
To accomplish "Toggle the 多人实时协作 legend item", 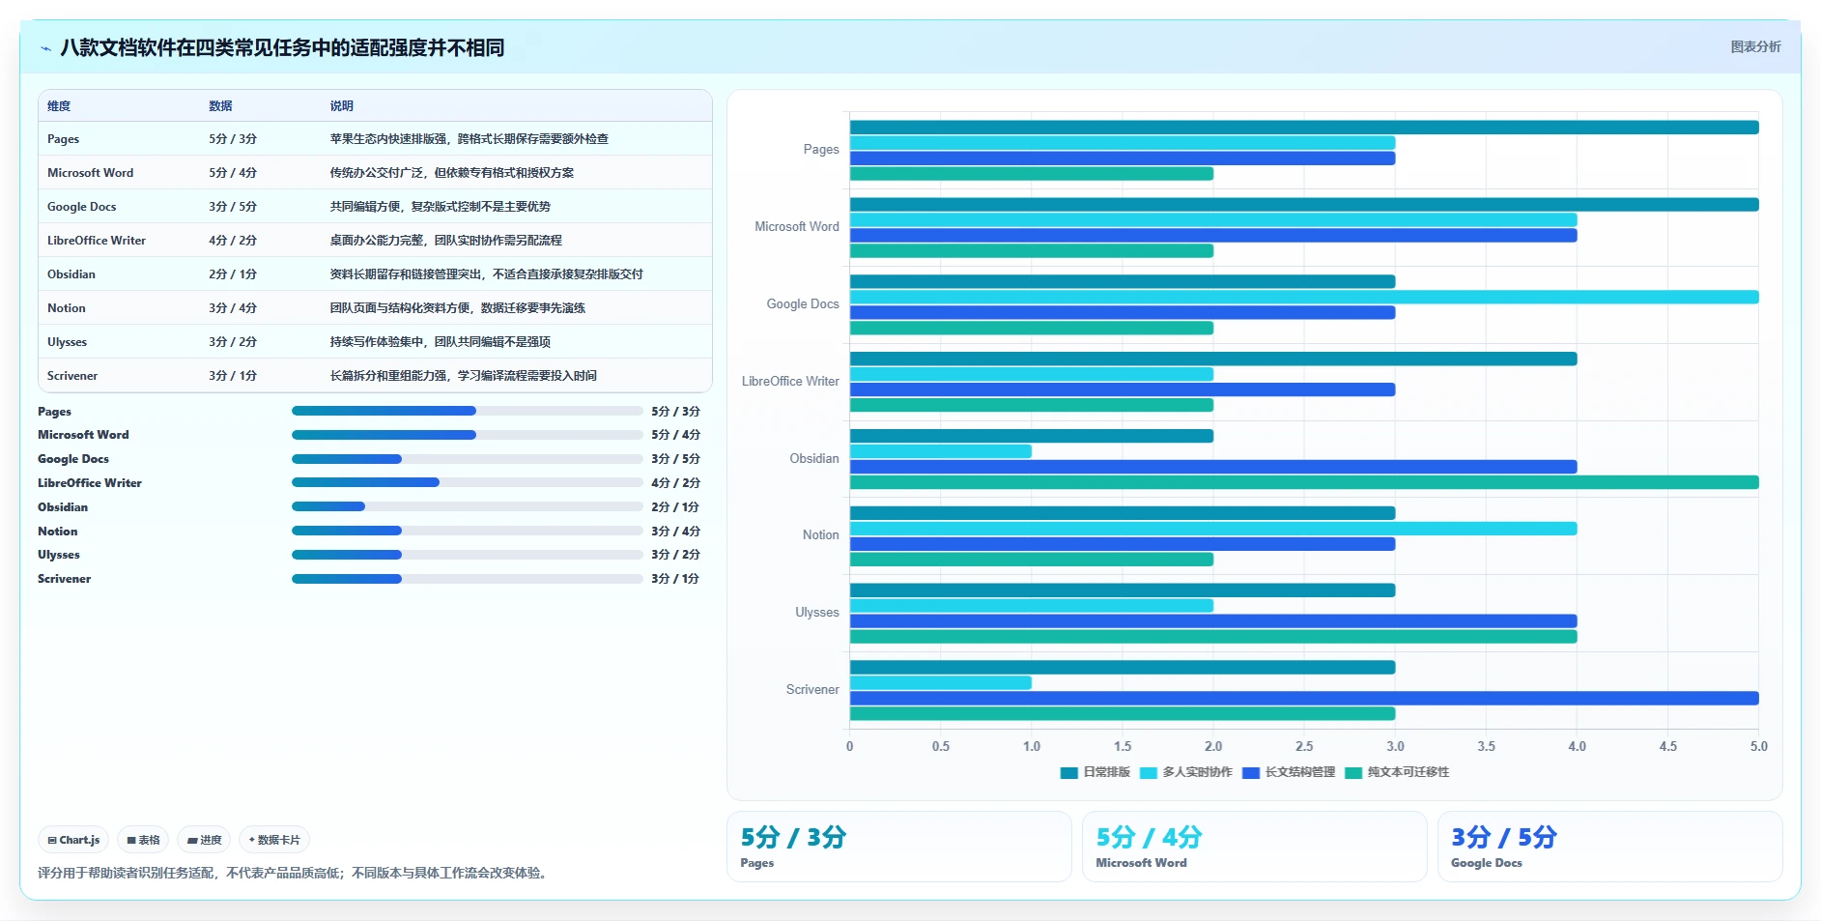I will coord(1185,772).
